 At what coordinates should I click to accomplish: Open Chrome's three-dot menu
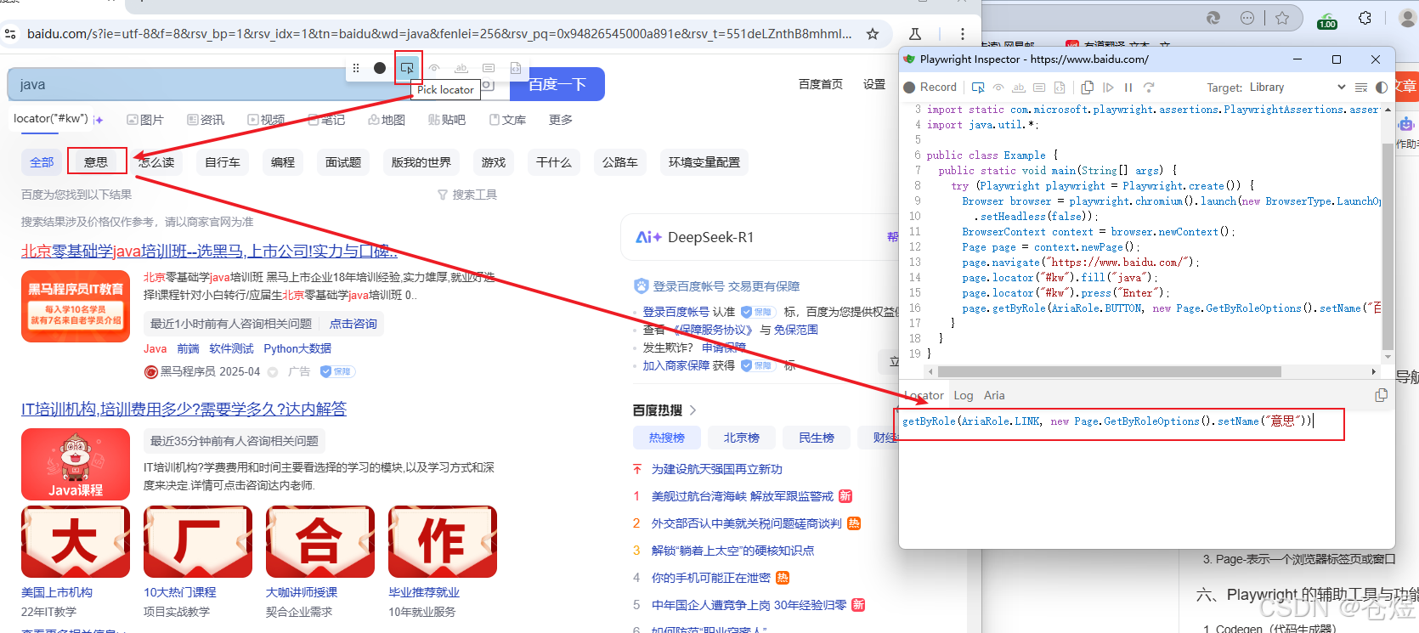pos(962,34)
